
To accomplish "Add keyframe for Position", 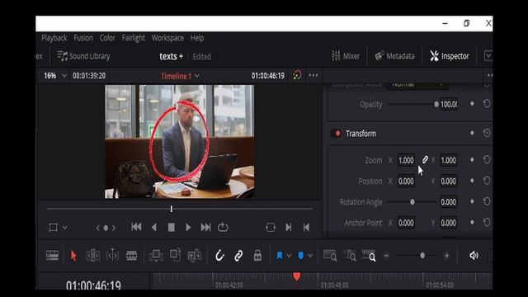I will 472,181.
